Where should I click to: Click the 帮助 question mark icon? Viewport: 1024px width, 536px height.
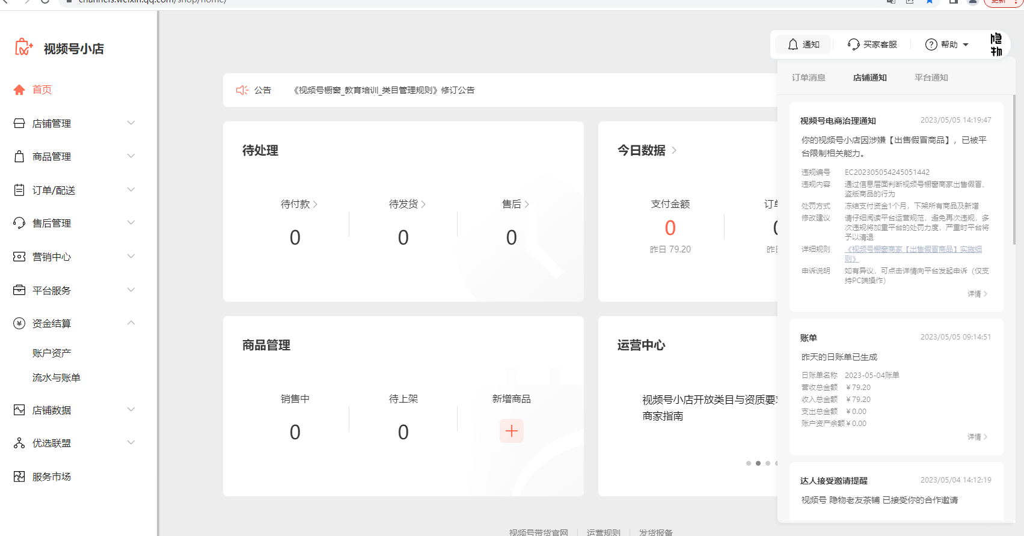(931, 44)
